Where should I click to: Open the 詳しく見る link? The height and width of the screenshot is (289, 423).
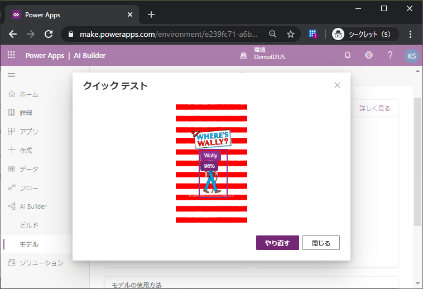[374, 108]
